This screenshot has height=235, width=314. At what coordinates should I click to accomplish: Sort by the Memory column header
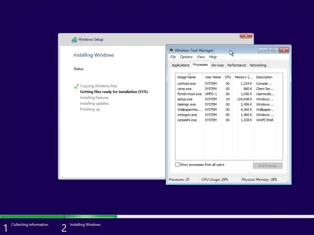click(244, 77)
